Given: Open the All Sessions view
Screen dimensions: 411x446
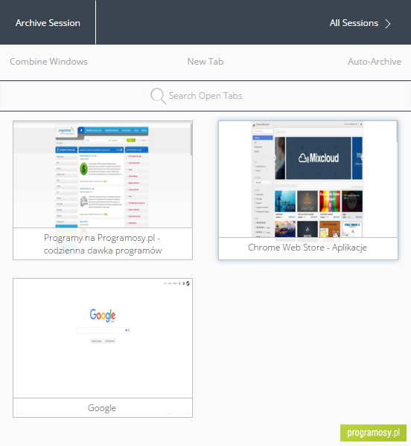Looking at the screenshot, I should (x=354, y=23).
